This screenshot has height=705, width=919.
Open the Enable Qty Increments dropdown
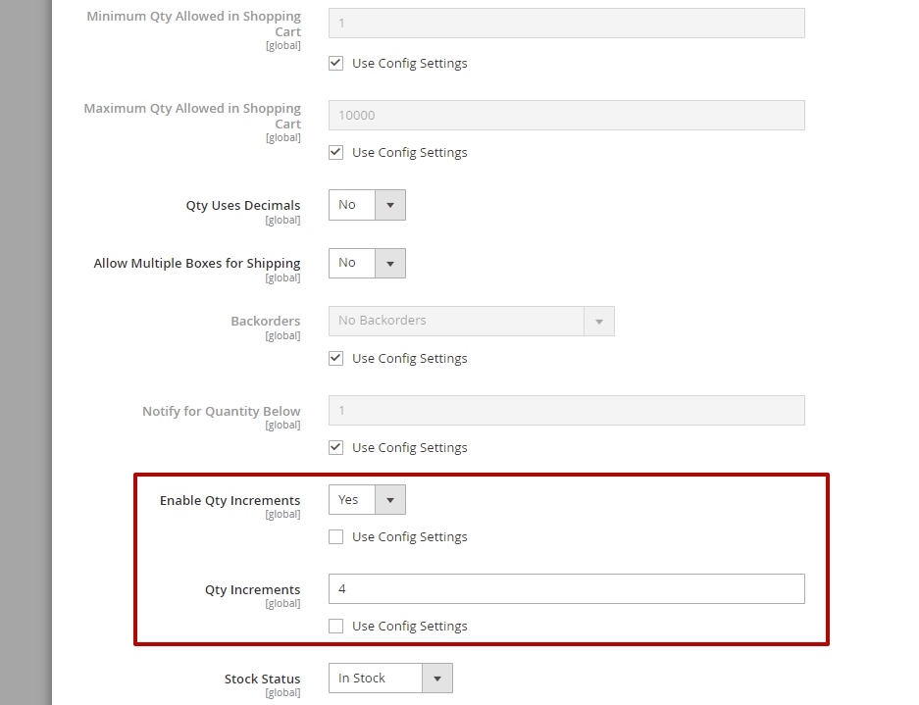tap(367, 500)
